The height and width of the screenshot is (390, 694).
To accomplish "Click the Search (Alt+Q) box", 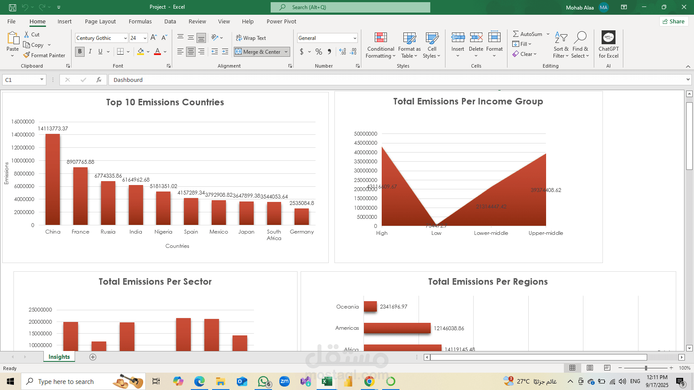I will (x=350, y=7).
